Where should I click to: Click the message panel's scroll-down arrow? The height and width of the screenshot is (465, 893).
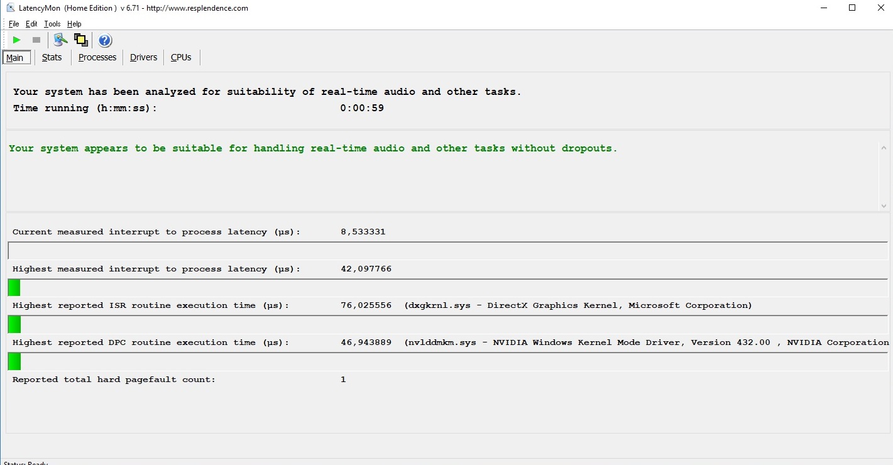[x=884, y=205]
